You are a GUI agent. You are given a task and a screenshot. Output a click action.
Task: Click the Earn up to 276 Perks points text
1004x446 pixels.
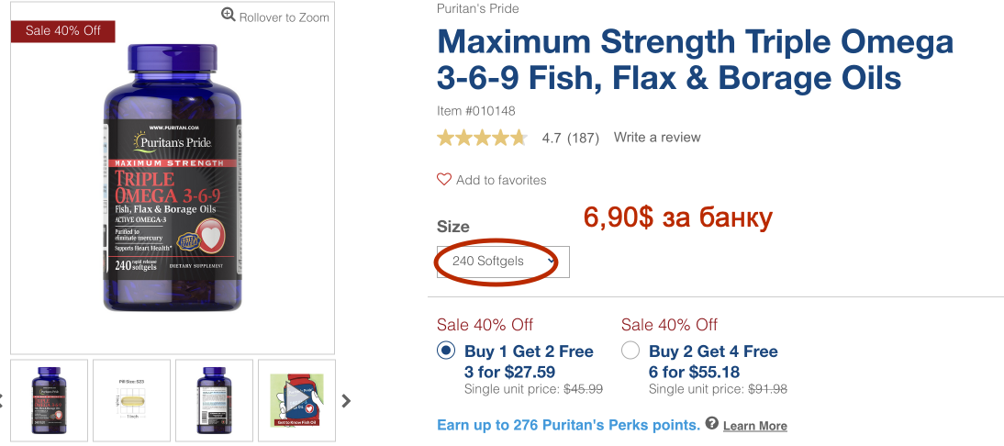(569, 424)
